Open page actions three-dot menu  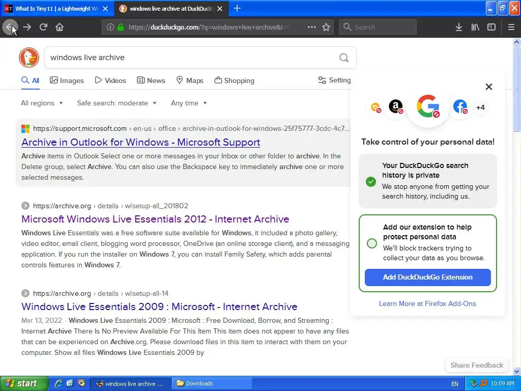pyautogui.click(x=312, y=27)
